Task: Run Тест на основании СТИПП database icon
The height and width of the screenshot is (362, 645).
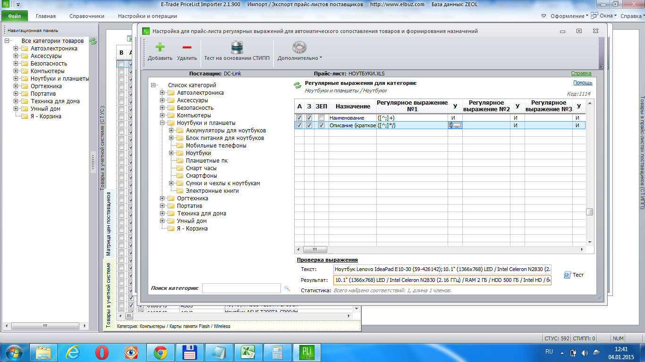Action: 237,48
